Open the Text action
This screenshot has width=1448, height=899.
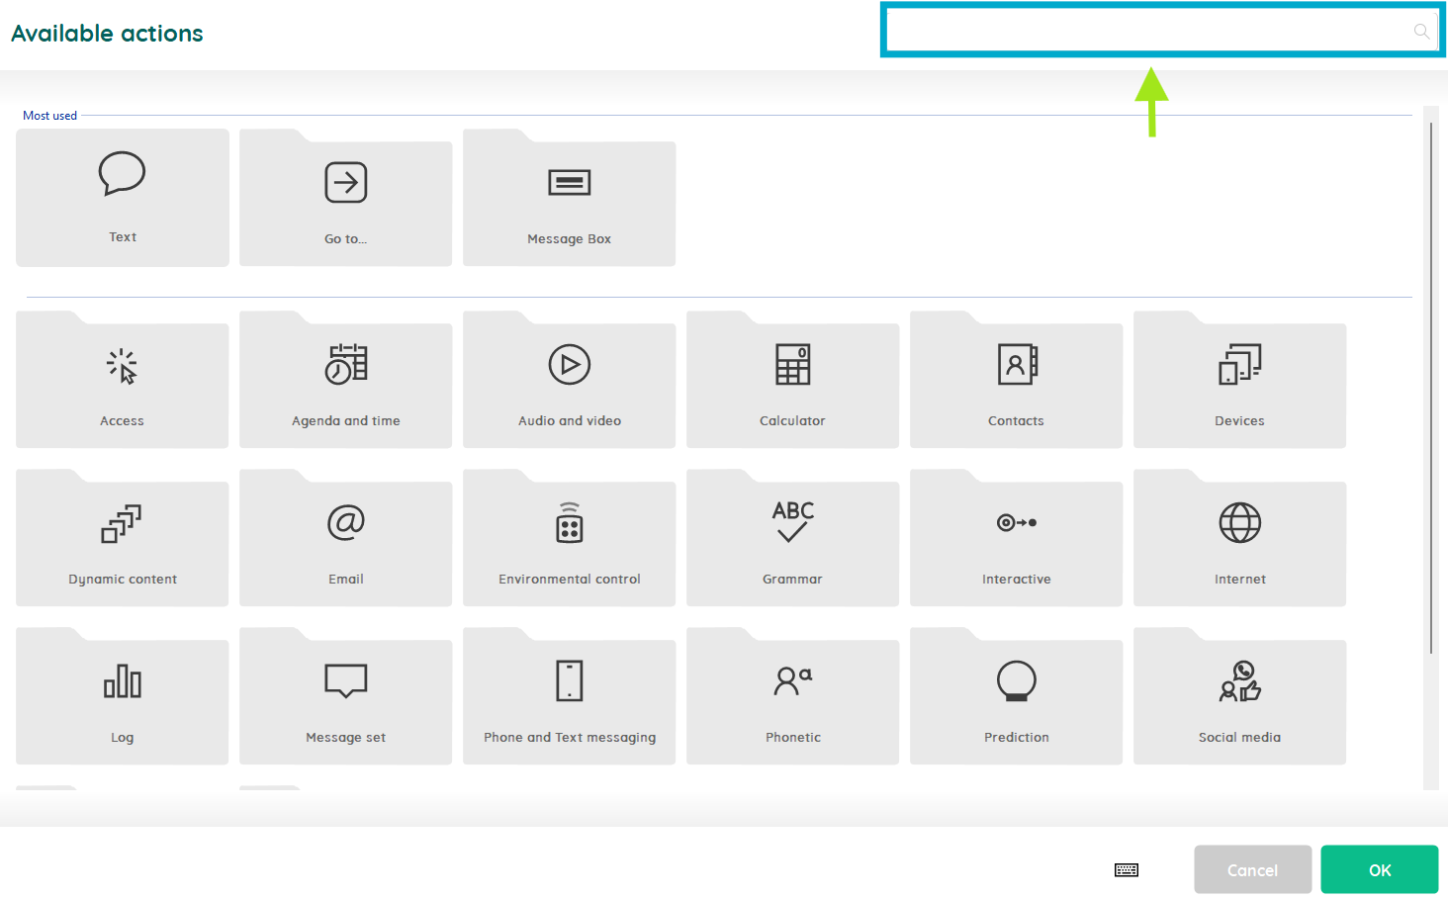click(x=122, y=198)
